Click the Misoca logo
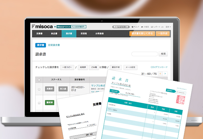The height and width of the screenshot is (139, 203). 41,26
